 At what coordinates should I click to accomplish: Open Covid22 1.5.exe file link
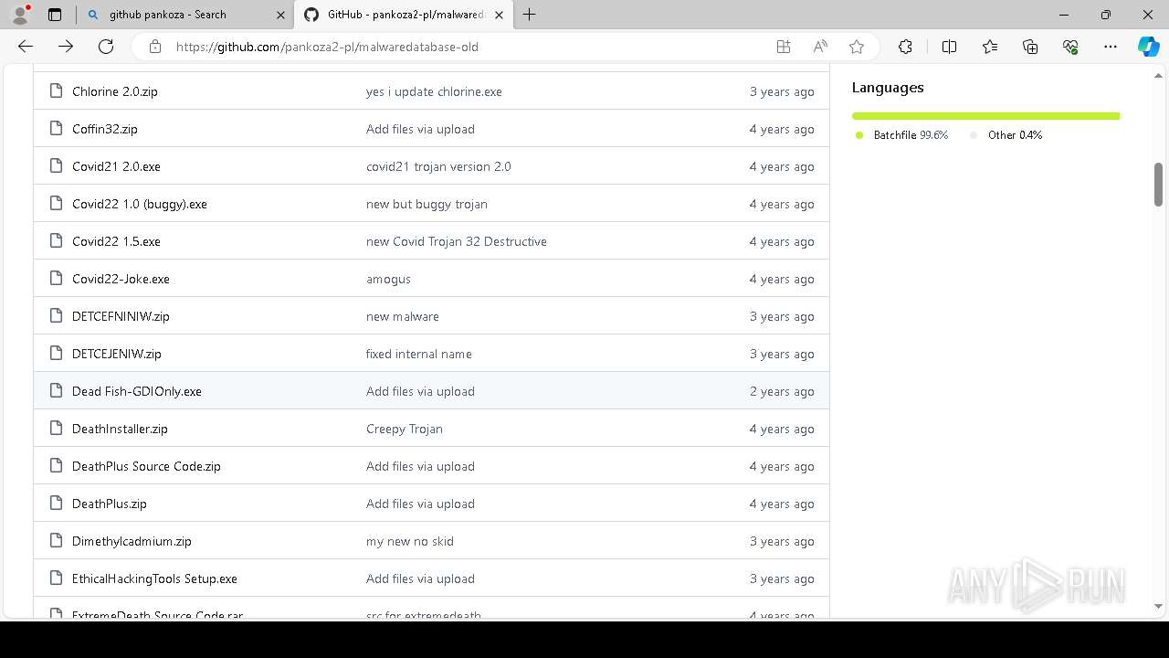[x=116, y=241]
